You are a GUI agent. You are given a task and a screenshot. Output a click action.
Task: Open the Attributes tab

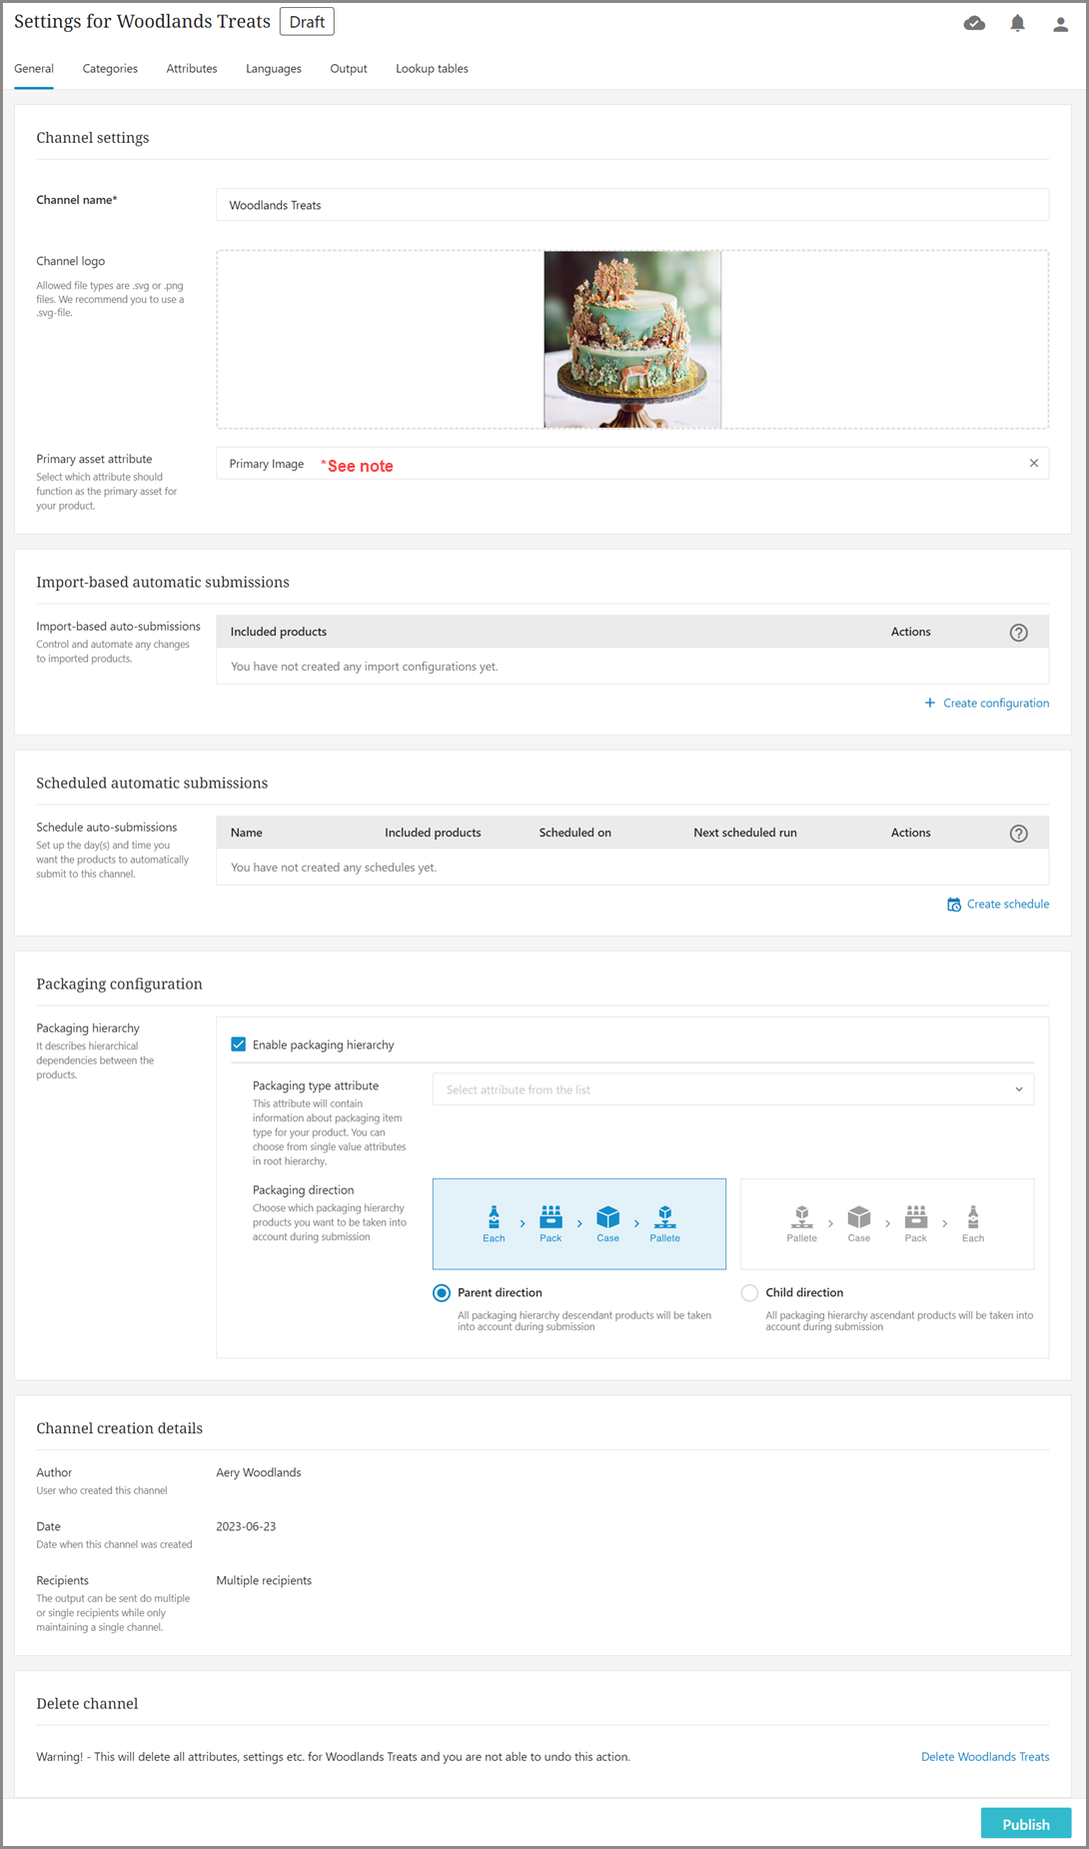(x=192, y=69)
